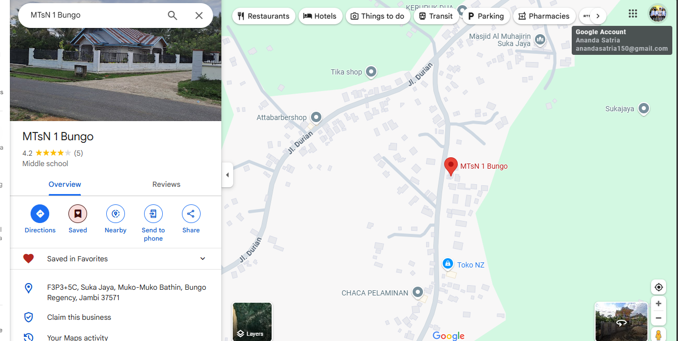678x341 pixels.
Task: Show more category chips arrow
Action: point(598,16)
